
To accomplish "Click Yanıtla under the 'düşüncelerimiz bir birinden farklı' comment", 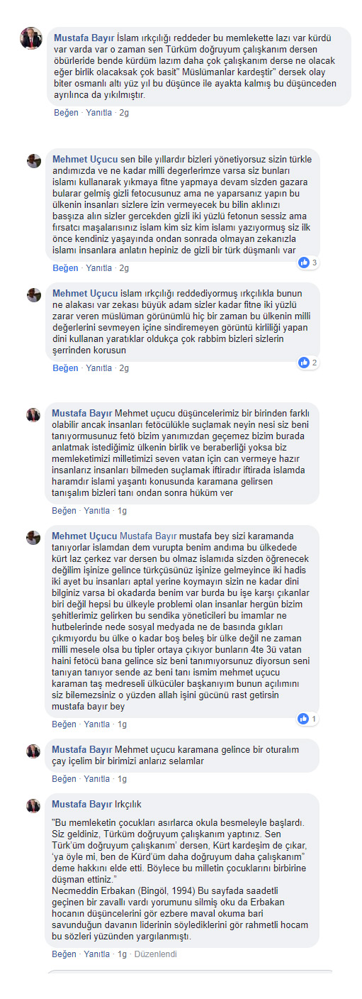I will 97,510.
